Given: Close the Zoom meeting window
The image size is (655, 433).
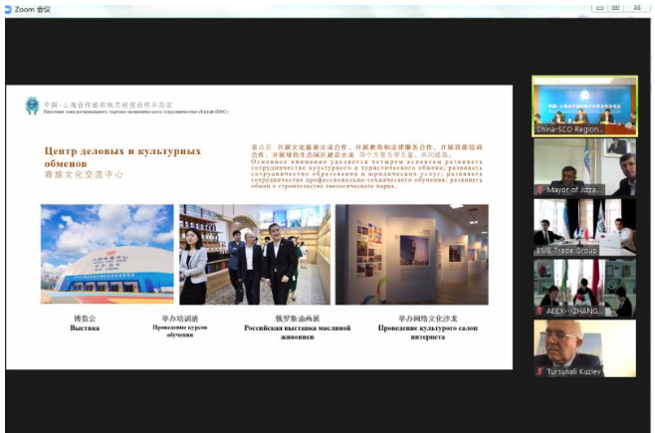Looking at the screenshot, I should (639, 7).
